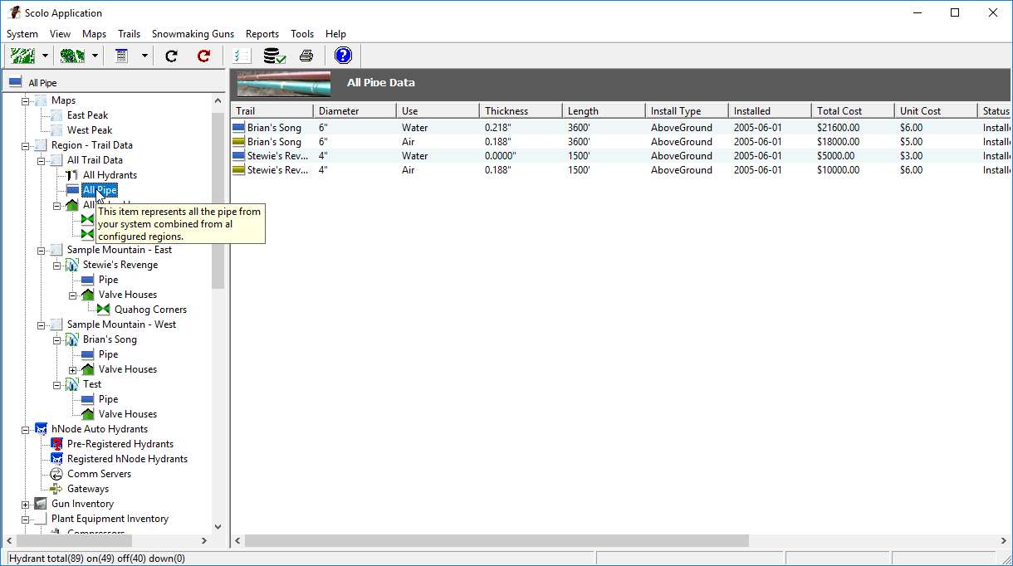Click the black refresh arrow toolbar icon

coord(171,56)
